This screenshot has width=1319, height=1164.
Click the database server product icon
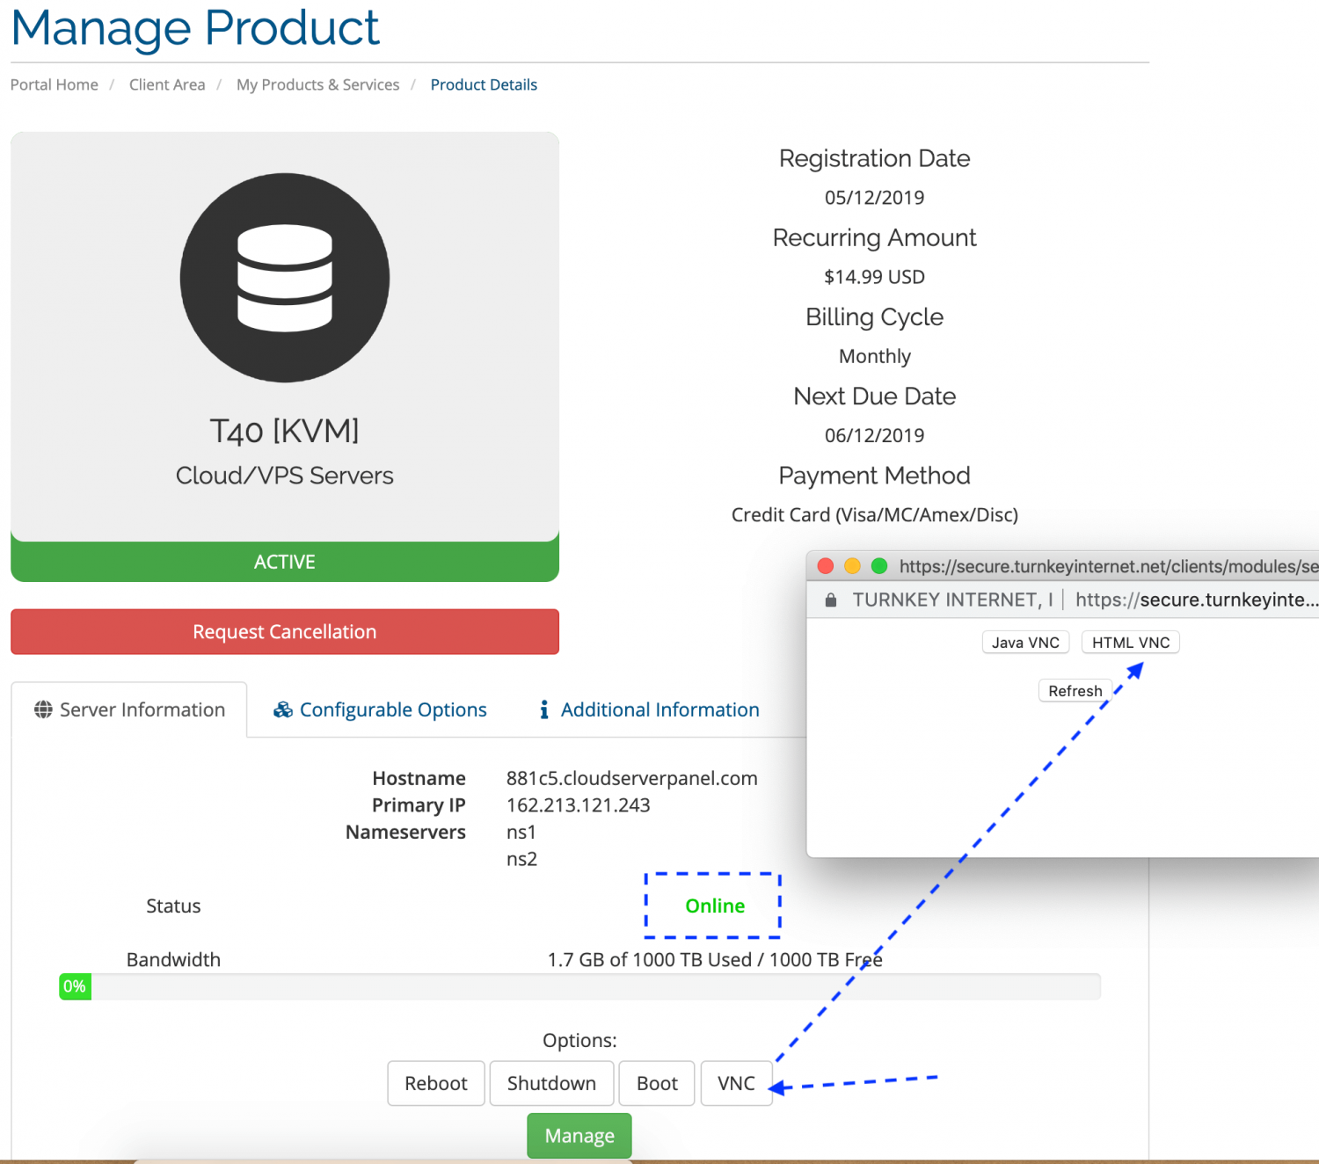pos(284,278)
